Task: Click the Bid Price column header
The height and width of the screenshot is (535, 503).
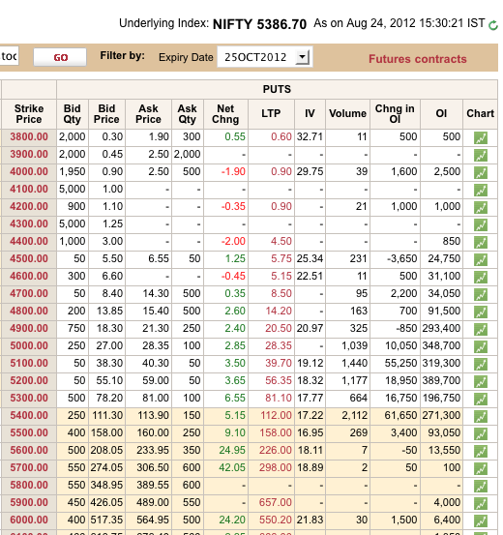Action: pos(106,114)
